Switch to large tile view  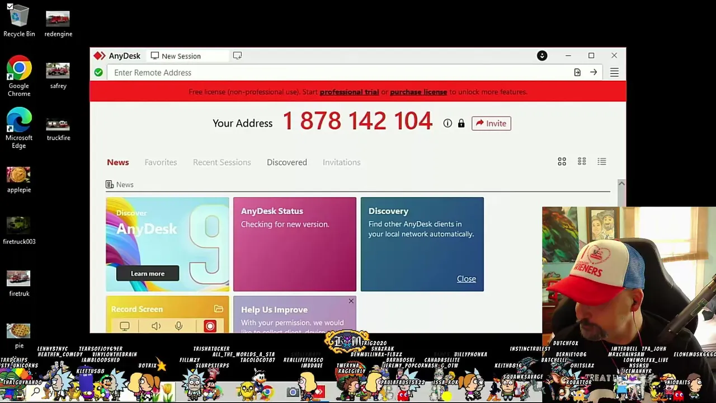(562, 162)
